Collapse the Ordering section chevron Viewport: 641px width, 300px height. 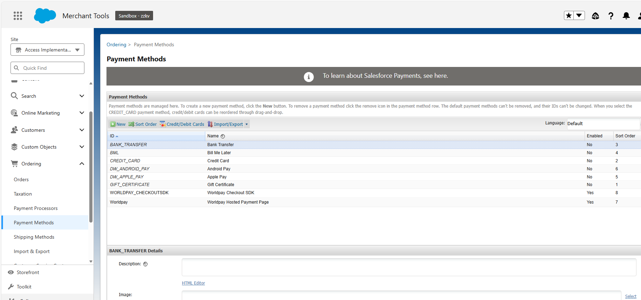pos(82,164)
